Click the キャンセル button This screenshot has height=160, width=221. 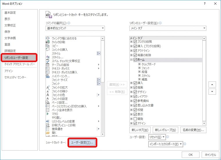tap(210, 155)
